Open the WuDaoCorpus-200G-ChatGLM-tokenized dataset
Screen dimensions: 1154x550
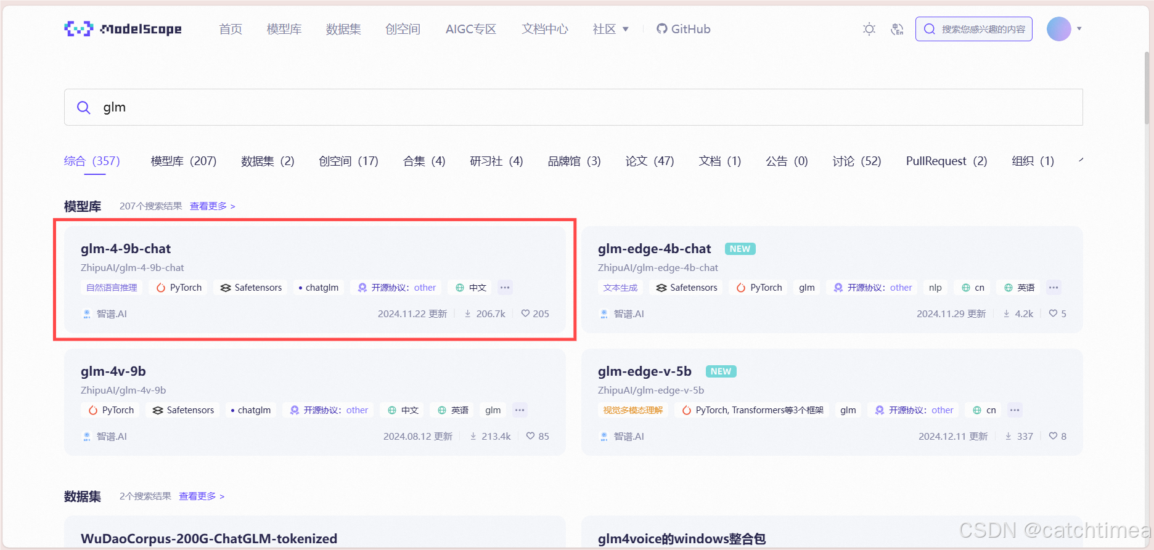pyautogui.click(x=209, y=539)
